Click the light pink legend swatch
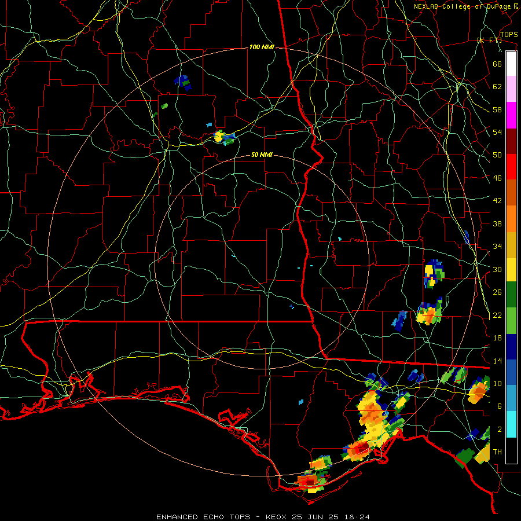Image resolution: width=521 pixels, height=521 pixels. (x=511, y=89)
